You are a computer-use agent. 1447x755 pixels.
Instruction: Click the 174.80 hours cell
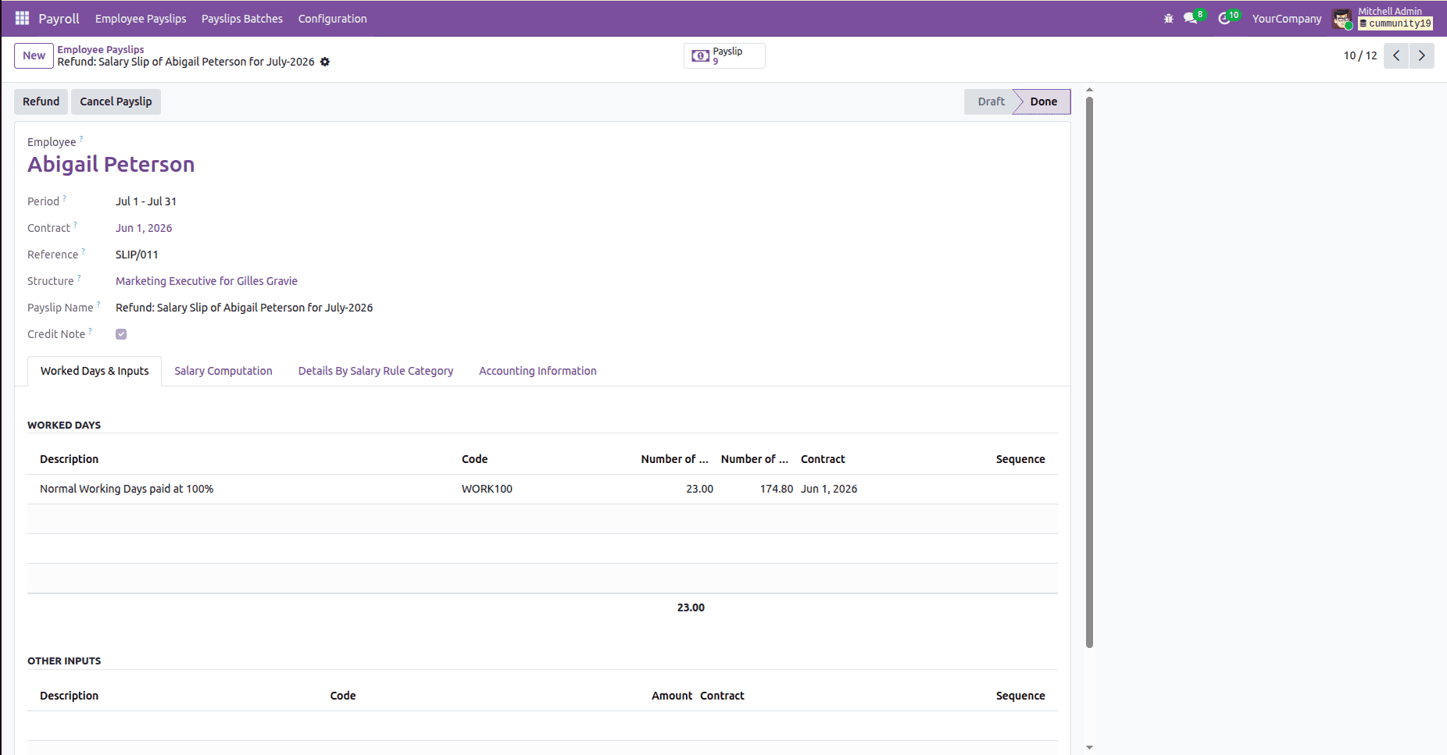pos(777,489)
